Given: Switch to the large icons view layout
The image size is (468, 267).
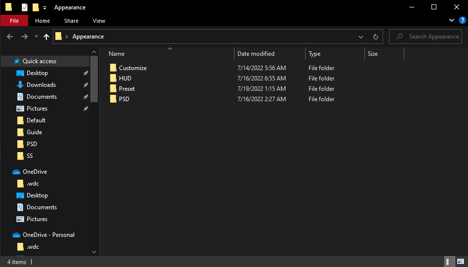Looking at the screenshot, I should (x=461, y=262).
